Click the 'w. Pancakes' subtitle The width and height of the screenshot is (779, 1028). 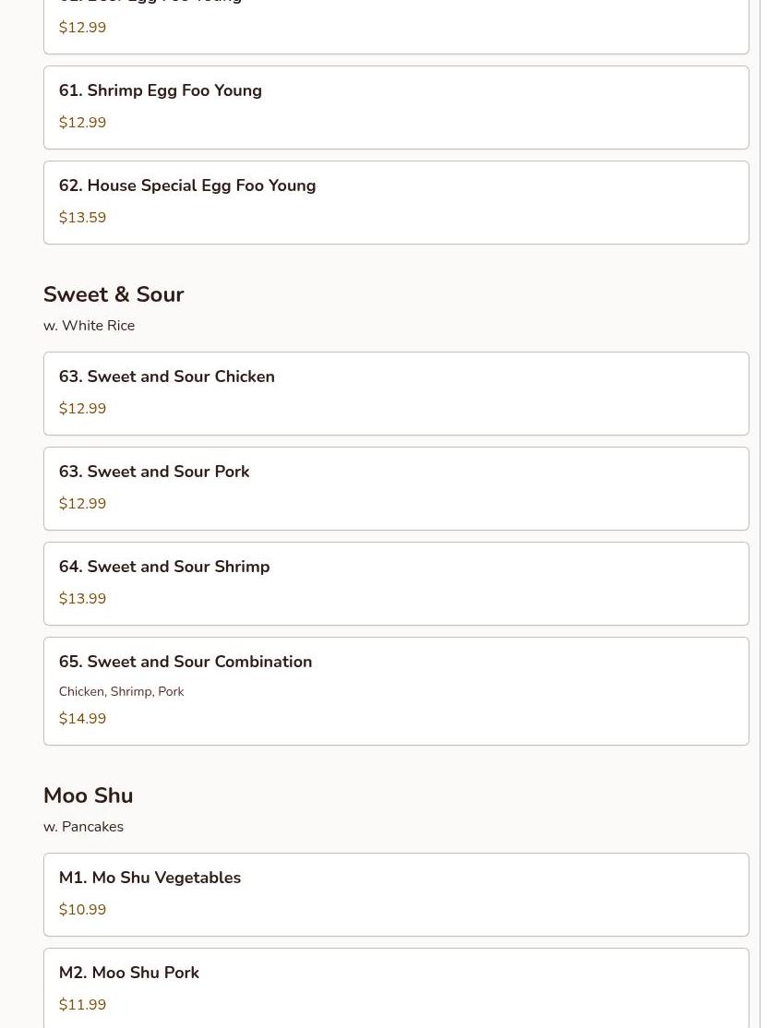point(83,827)
